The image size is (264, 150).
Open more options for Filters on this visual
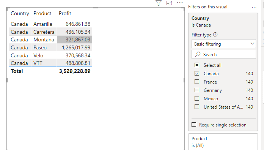tap(254, 8)
